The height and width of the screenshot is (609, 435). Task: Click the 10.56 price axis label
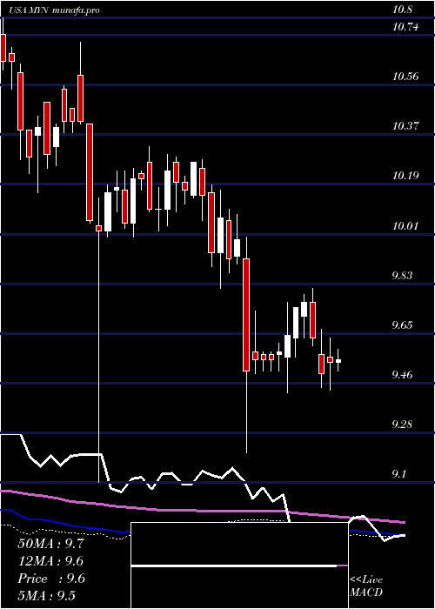(406, 77)
